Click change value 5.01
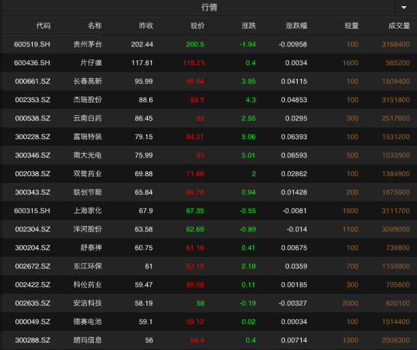Viewport: 417px width, 350px height. click(249, 155)
